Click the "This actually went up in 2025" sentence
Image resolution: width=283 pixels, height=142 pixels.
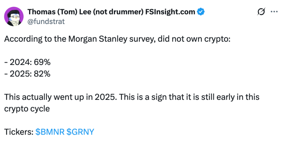click(61, 97)
